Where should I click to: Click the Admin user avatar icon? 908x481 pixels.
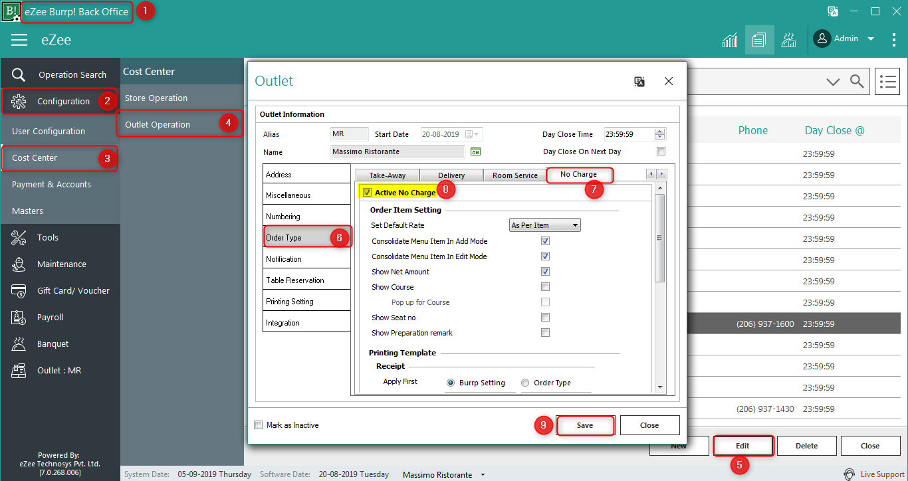coord(822,39)
